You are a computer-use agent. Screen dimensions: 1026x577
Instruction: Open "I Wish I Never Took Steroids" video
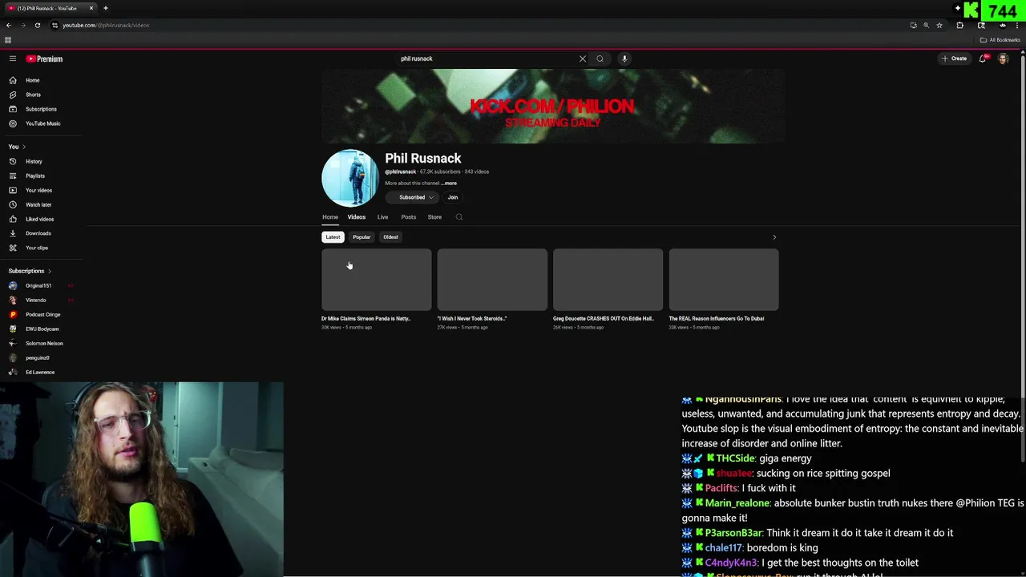[492, 280]
